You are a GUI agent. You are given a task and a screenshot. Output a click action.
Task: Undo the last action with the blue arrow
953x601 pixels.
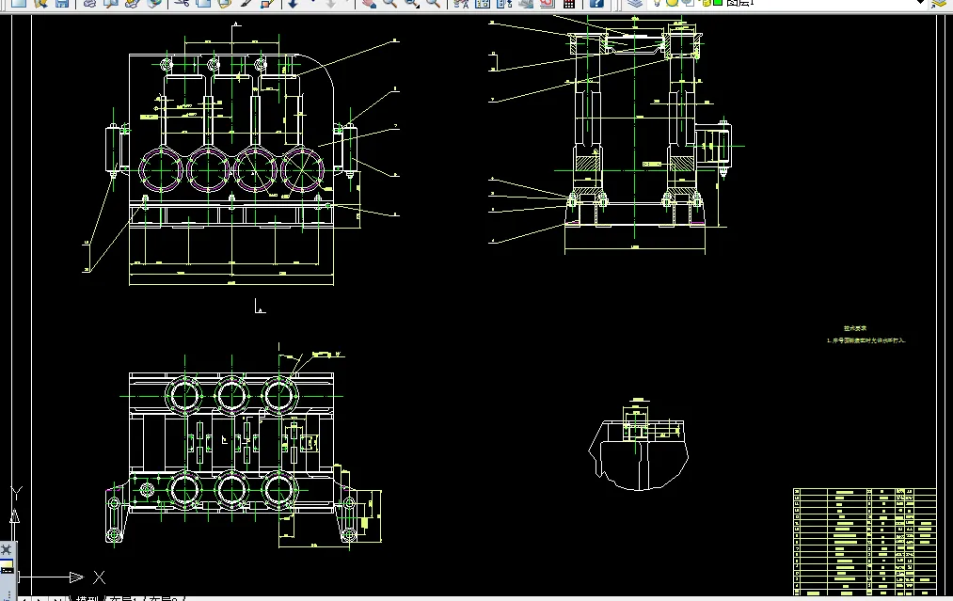293,3
